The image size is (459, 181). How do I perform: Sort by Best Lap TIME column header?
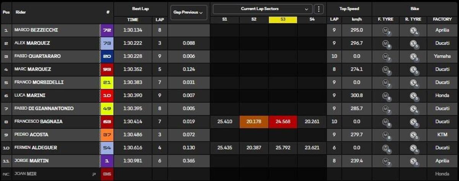tap(133, 19)
